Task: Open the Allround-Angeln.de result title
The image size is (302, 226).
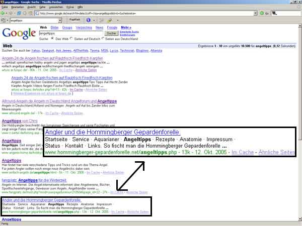Action: [59, 101]
